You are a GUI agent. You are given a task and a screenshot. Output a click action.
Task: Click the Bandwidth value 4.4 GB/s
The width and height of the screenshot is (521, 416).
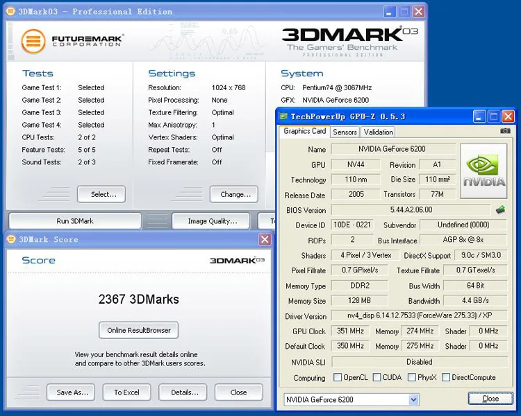475,300
